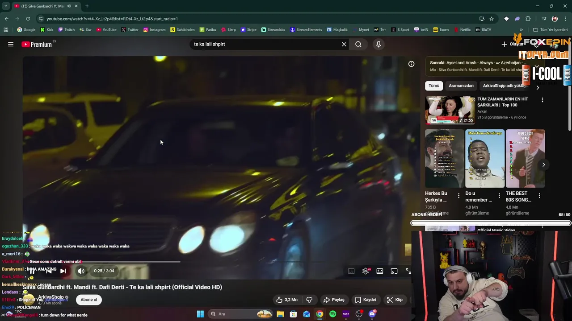
Task: Switch to theater mode
Action: click(x=380, y=271)
